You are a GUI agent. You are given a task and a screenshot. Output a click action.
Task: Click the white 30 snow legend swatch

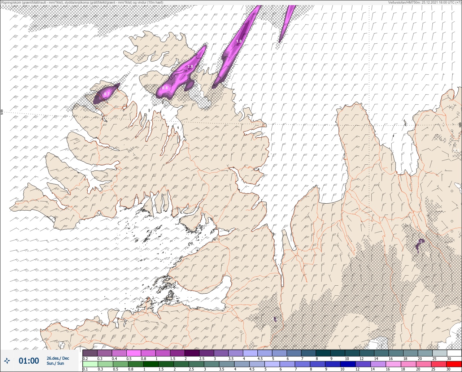coord(454,353)
